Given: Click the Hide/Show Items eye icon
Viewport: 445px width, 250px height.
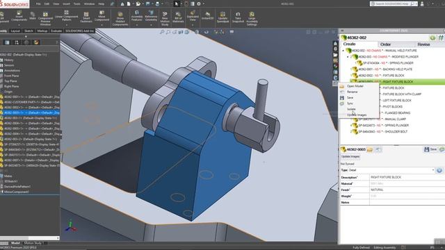Looking at the screenshot, I should (207, 32).
